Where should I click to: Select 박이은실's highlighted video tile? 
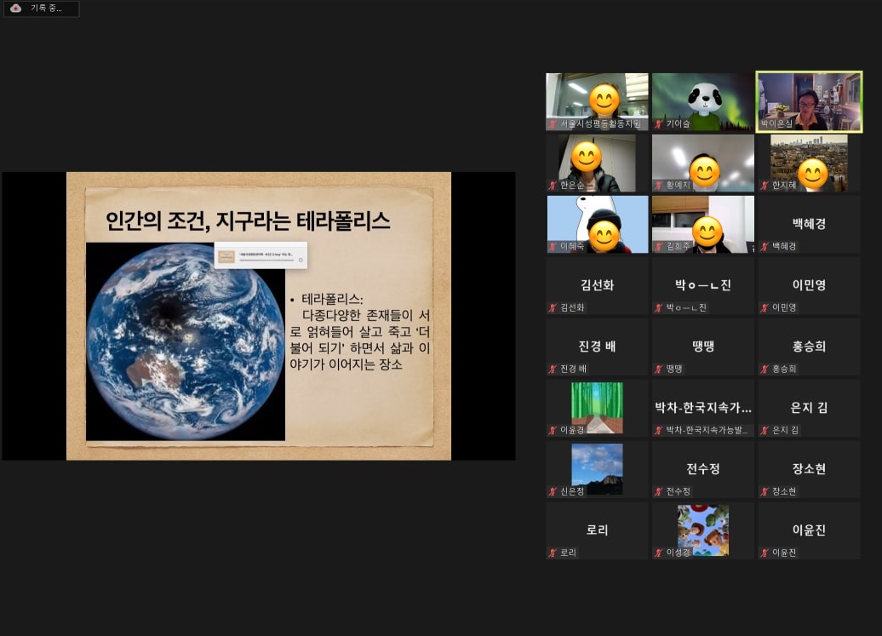coord(808,100)
